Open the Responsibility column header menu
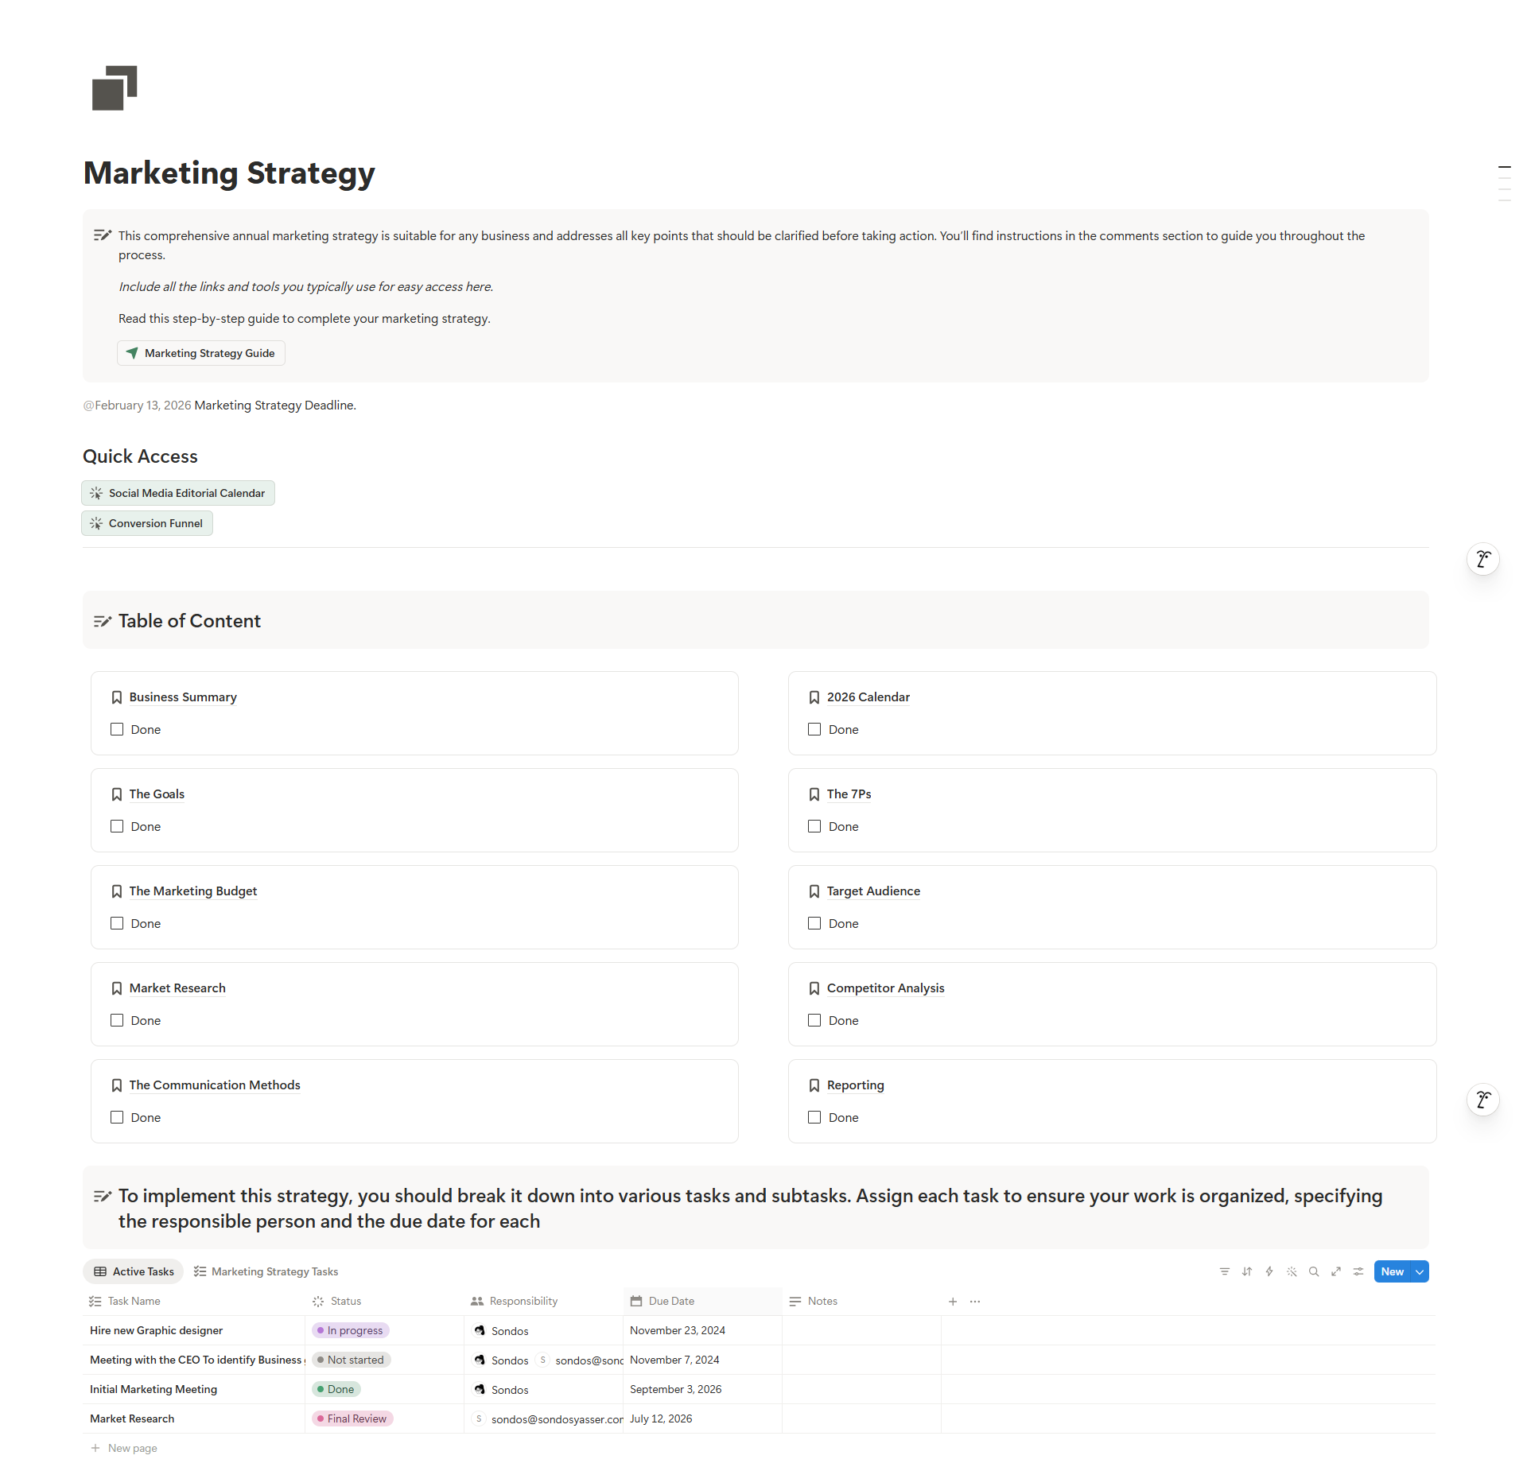This screenshot has height=1467, width=1527. click(544, 1302)
